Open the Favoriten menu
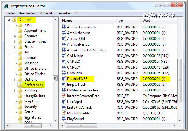Image resolution: width=188 pixels, height=131 pixels. pyautogui.click(x=64, y=13)
